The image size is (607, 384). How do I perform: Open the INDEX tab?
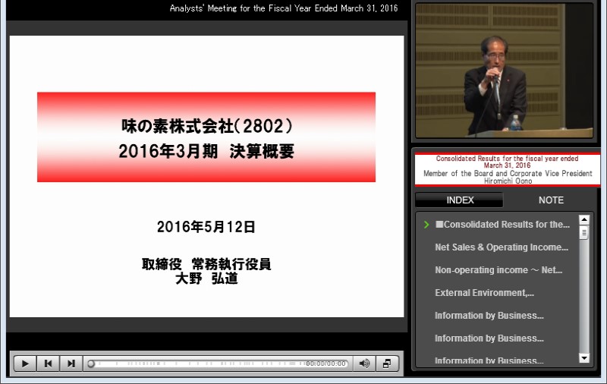tap(460, 200)
